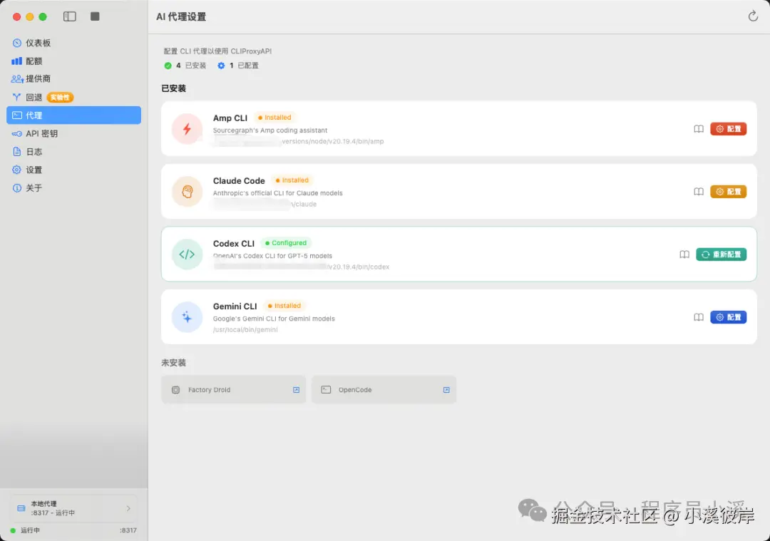Click the 关于 info circle icon
Image resolution: width=770 pixels, height=541 pixels.
tap(16, 188)
